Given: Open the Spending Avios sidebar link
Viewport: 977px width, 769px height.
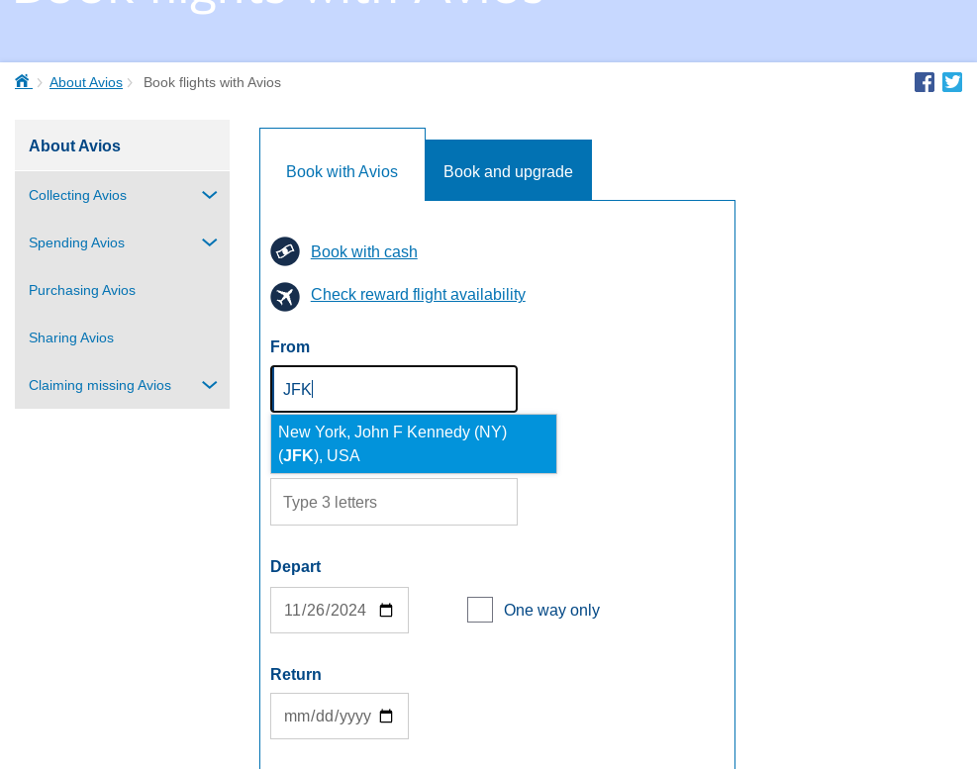Looking at the screenshot, I should [x=76, y=242].
